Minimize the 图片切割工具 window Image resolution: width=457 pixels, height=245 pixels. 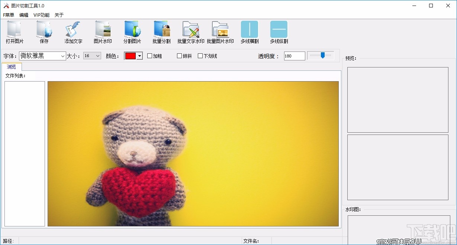point(414,6)
